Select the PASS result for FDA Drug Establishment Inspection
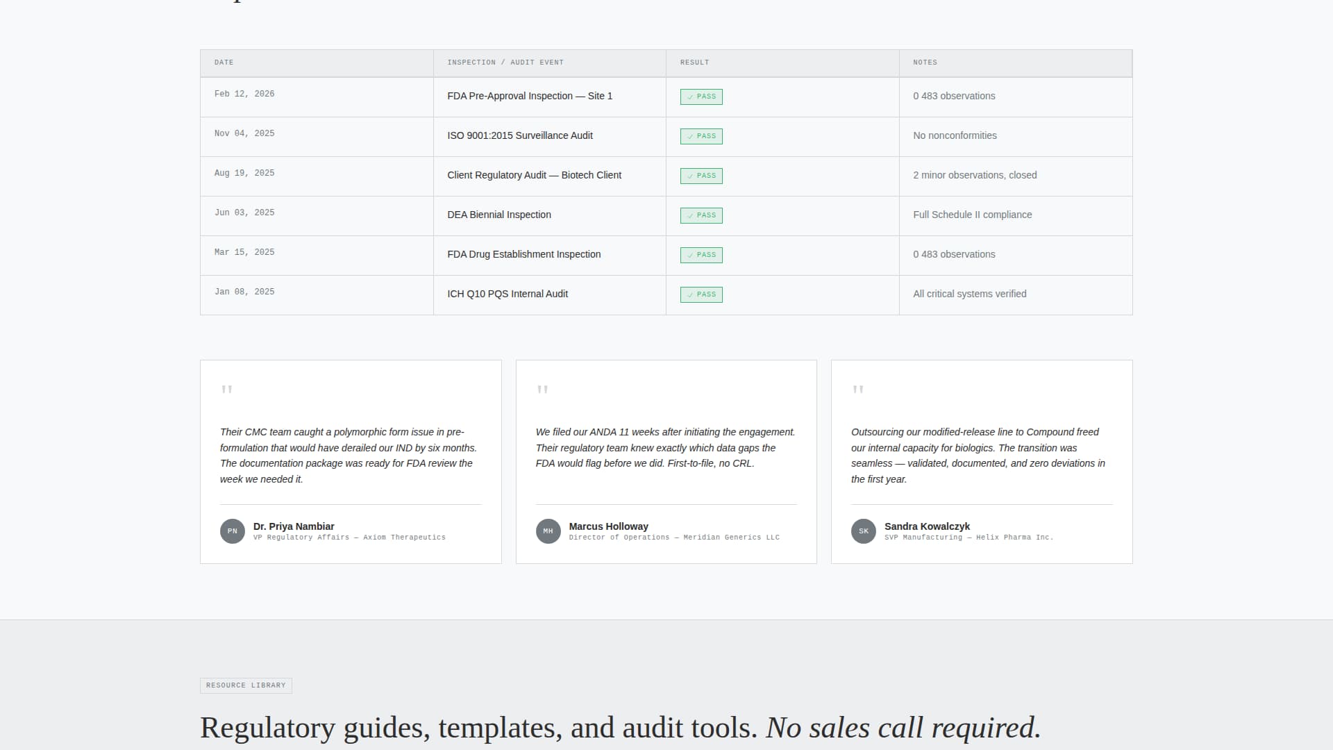The height and width of the screenshot is (750, 1333). point(701,255)
